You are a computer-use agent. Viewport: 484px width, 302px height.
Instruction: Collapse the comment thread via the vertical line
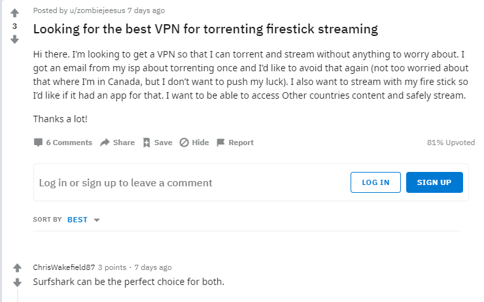tap(17, 295)
